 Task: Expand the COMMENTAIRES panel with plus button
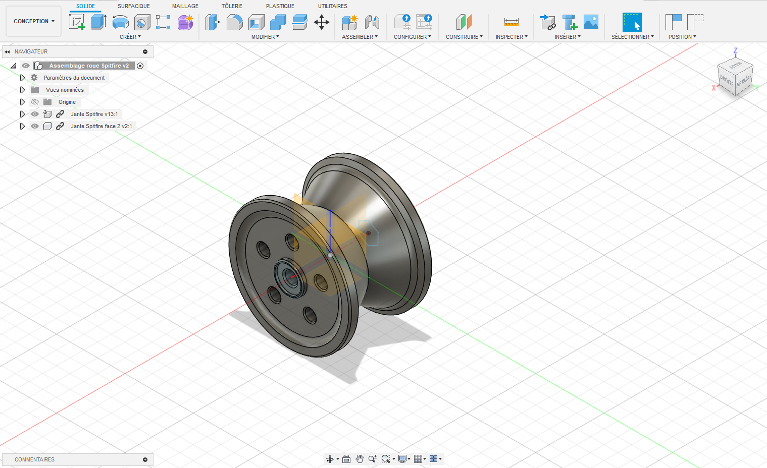tap(145, 459)
